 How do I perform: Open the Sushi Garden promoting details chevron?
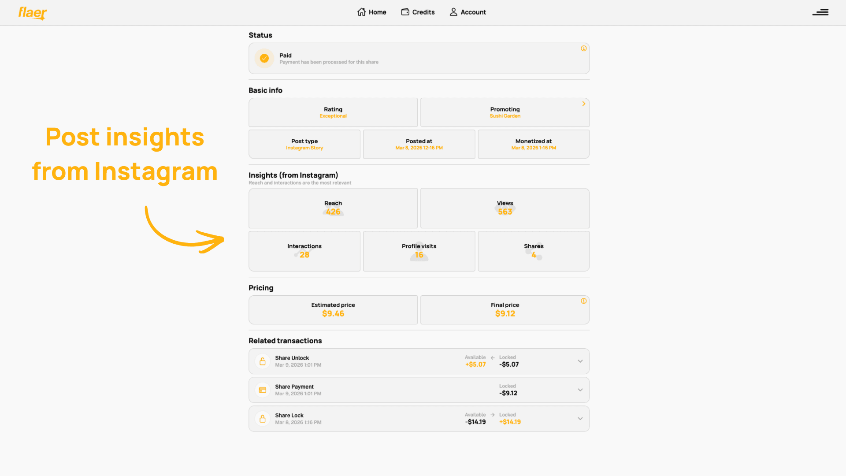583,104
